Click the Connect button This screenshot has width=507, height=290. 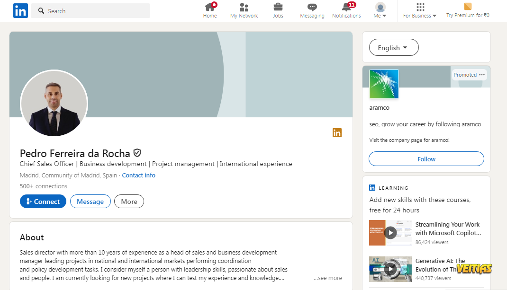[43, 202]
